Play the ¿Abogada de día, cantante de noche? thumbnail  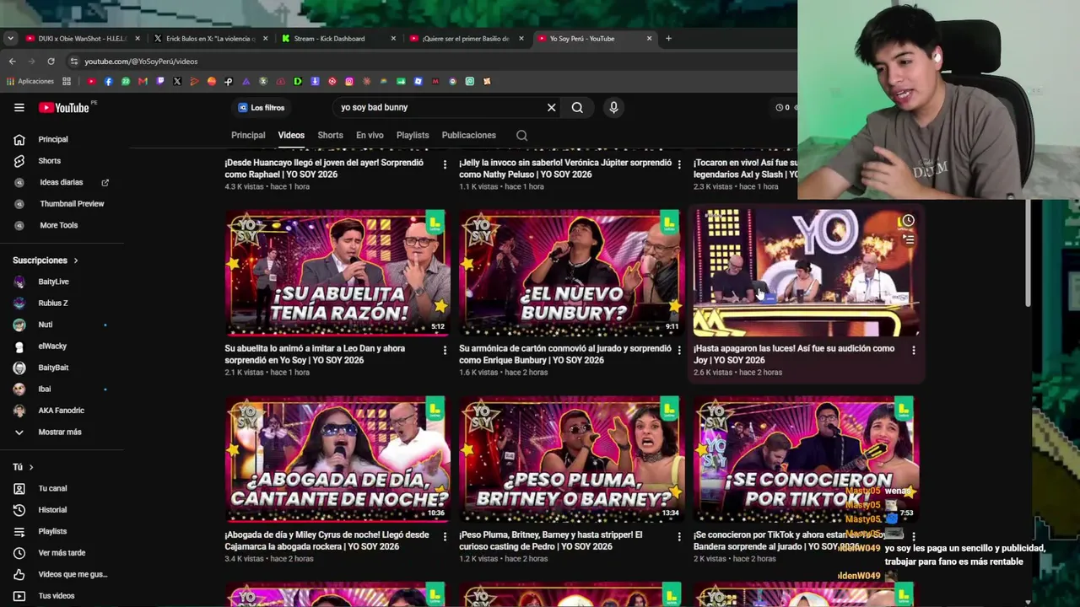tap(337, 459)
